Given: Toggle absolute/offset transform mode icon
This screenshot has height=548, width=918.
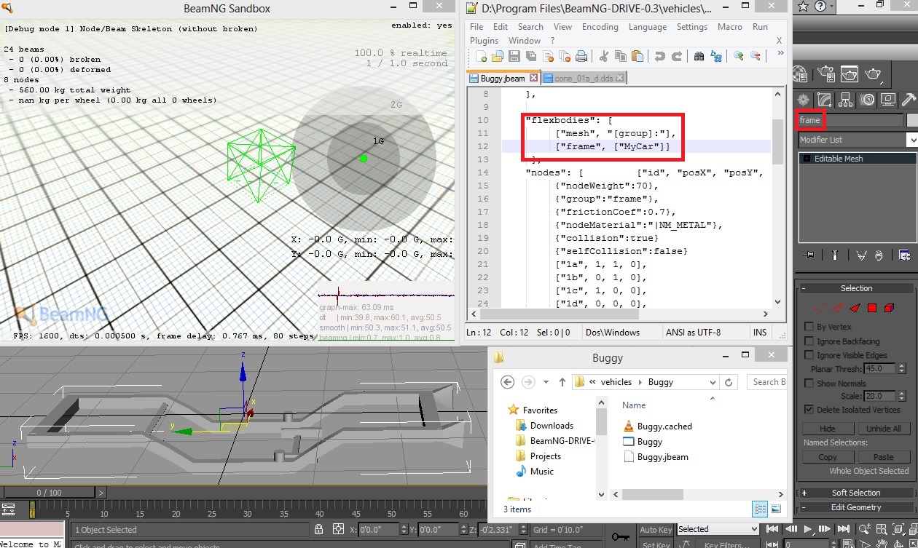Looking at the screenshot, I should [x=339, y=529].
